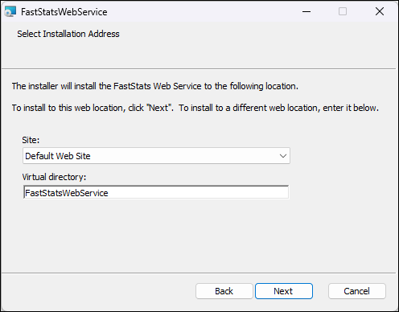Click the FastStatsWebService installer title bar icon
The height and width of the screenshot is (312, 399).
click(x=10, y=11)
